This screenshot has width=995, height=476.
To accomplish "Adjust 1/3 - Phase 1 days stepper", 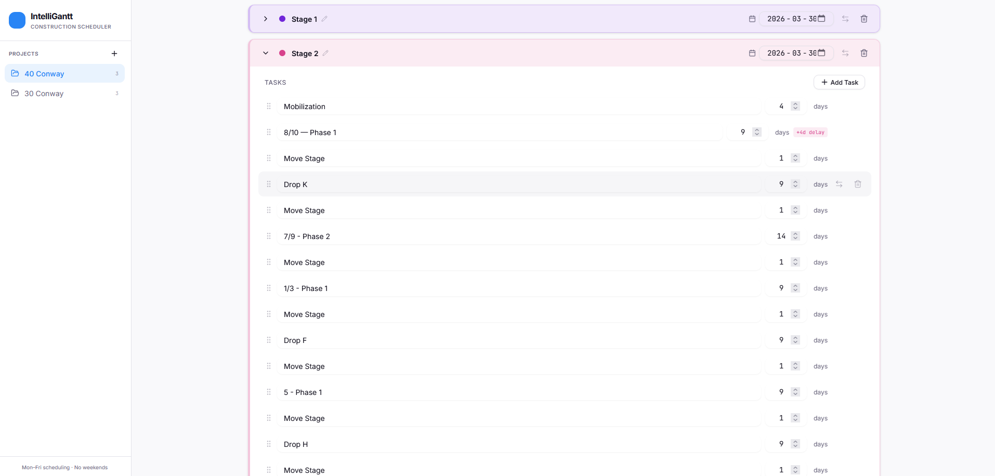I will point(795,288).
